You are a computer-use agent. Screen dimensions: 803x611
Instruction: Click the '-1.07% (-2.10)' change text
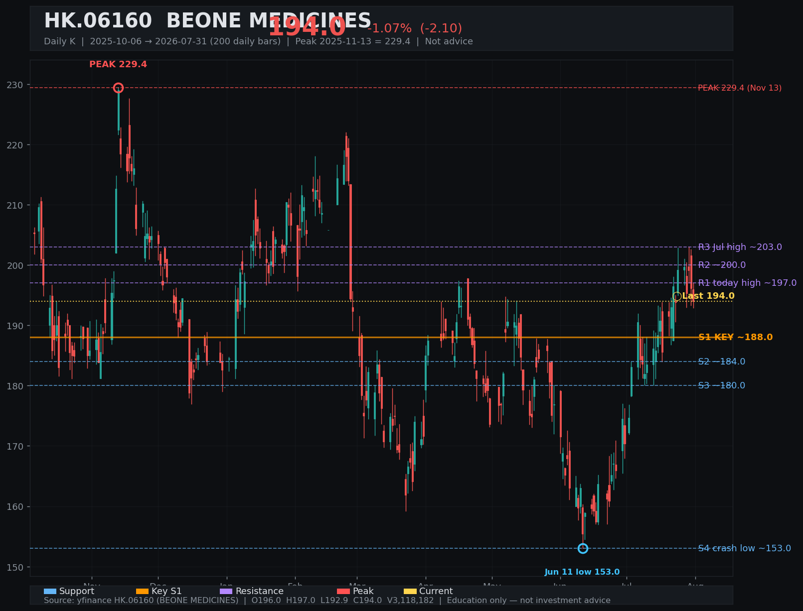coord(415,28)
